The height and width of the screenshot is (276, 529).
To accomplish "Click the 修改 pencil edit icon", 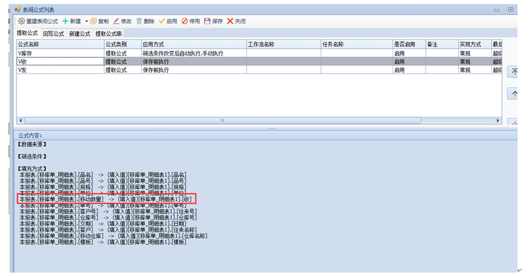I will point(116,21).
